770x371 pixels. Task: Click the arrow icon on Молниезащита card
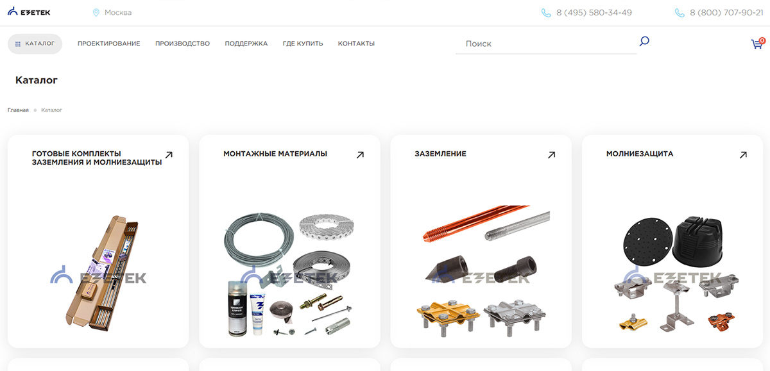tap(743, 154)
